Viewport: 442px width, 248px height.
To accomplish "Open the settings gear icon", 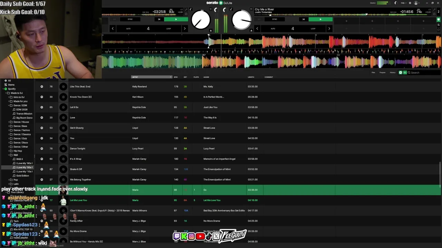I will point(410,3).
